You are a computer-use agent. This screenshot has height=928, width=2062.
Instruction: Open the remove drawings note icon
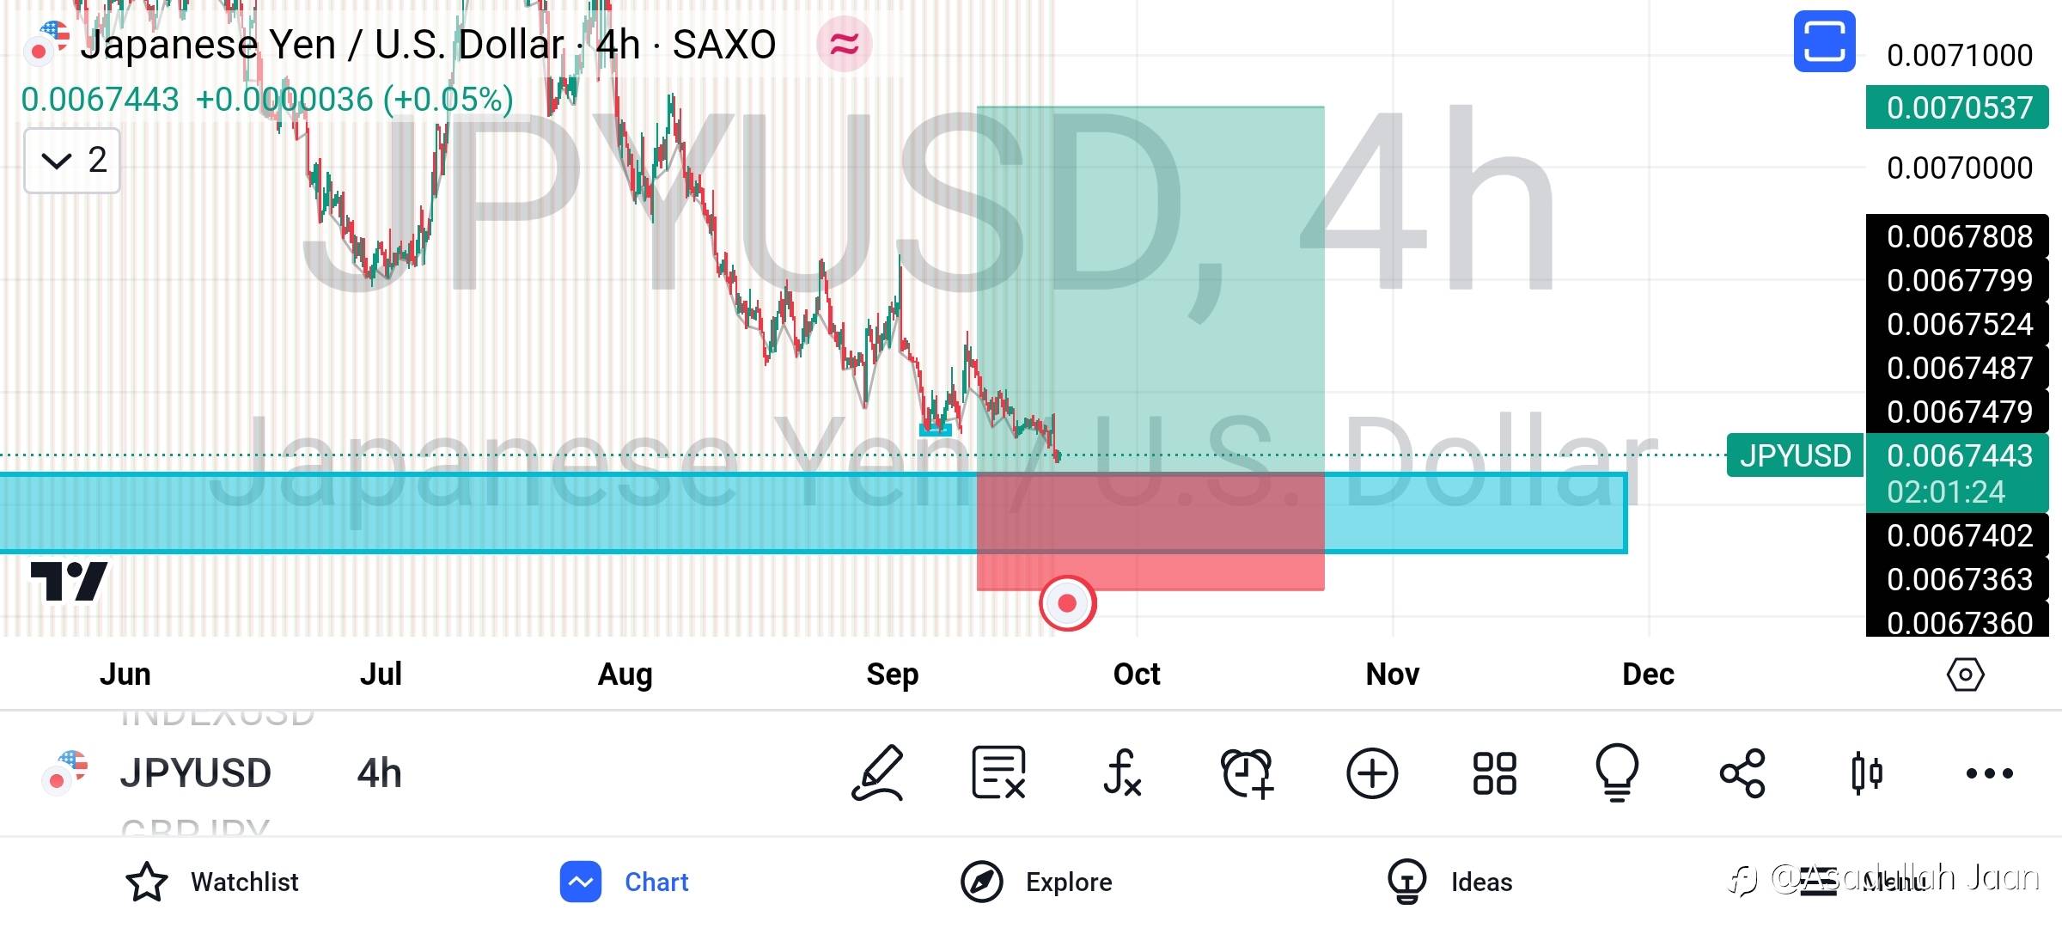(x=998, y=773)
